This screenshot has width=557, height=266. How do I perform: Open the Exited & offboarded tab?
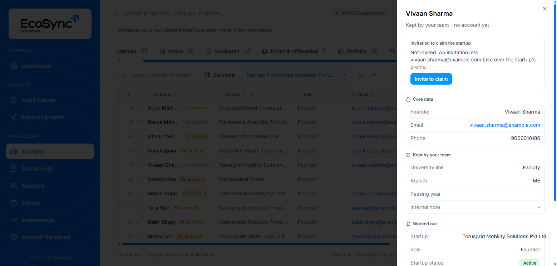295,51
